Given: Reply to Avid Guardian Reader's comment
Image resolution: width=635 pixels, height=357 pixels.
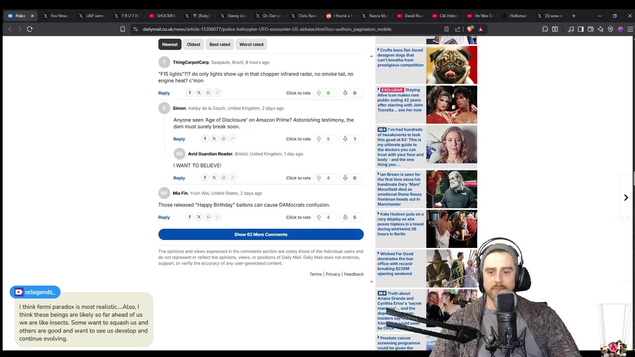Looking at the screenshot, I should (x=179, y=178).
